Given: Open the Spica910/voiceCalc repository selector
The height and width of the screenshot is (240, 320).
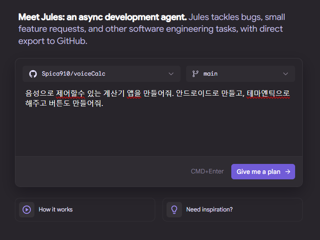Looking at the screenshot, I should pos(101,74).
